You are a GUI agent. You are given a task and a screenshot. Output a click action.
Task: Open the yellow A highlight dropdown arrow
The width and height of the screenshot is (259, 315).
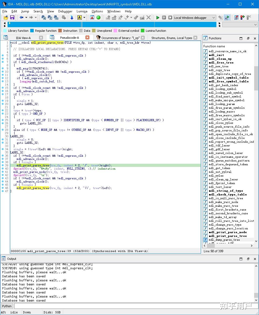[84, 17]
